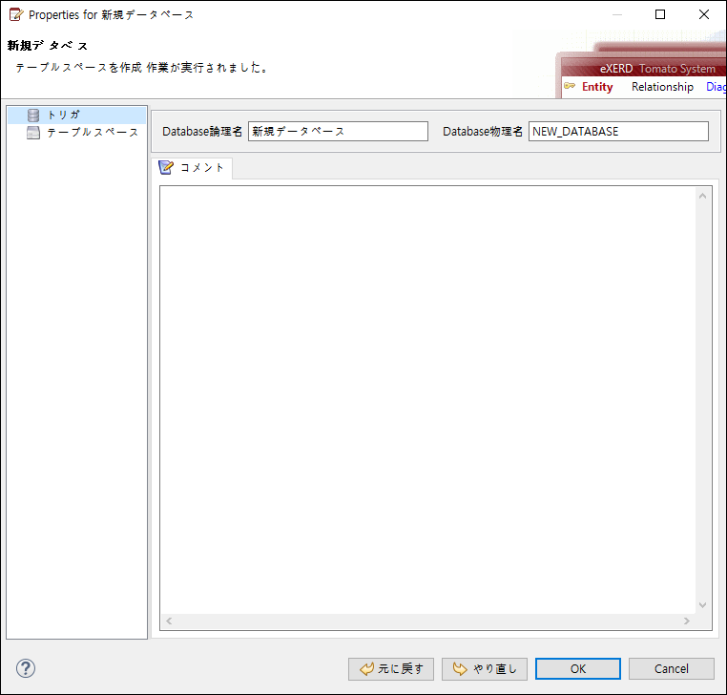The height and width of the screenshot is (695, 727).
Task: Click the テーブルスペースを作成 status message text
Action: (142, 68)
